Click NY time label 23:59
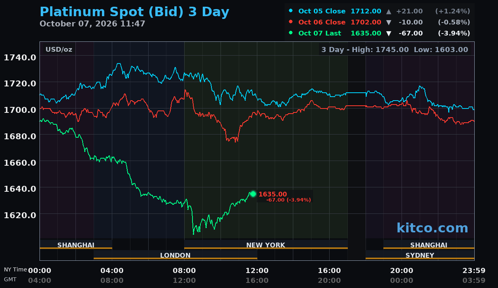The height and width of the screenshot is (288, 498). pos(474,271)
